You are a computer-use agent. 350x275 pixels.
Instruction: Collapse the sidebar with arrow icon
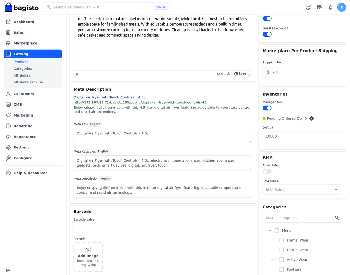(x=8, y=271)
